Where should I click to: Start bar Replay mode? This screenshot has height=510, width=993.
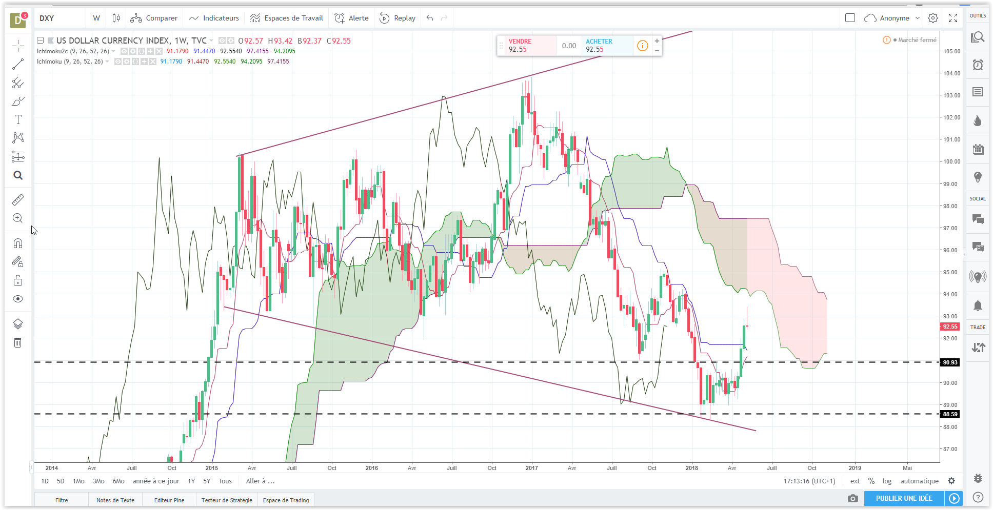click(x=398, y=18)
